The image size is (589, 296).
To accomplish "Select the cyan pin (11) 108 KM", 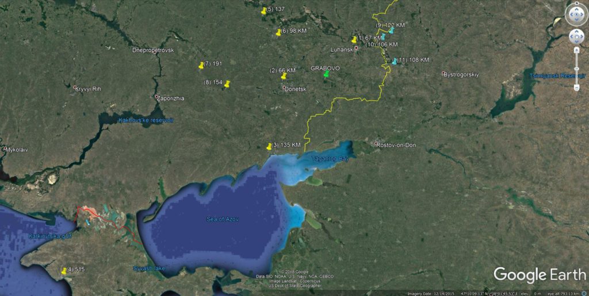I will pos(394,61).
